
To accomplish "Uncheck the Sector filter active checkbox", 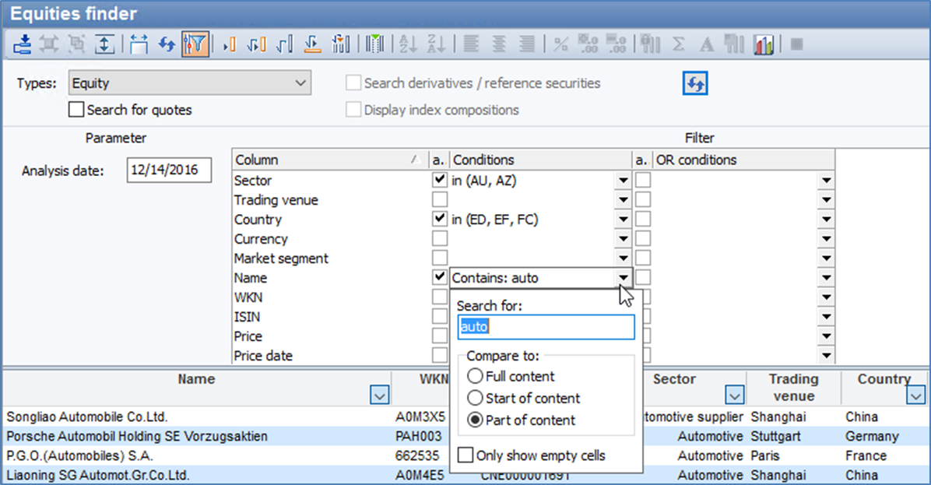I will [440, 181].
